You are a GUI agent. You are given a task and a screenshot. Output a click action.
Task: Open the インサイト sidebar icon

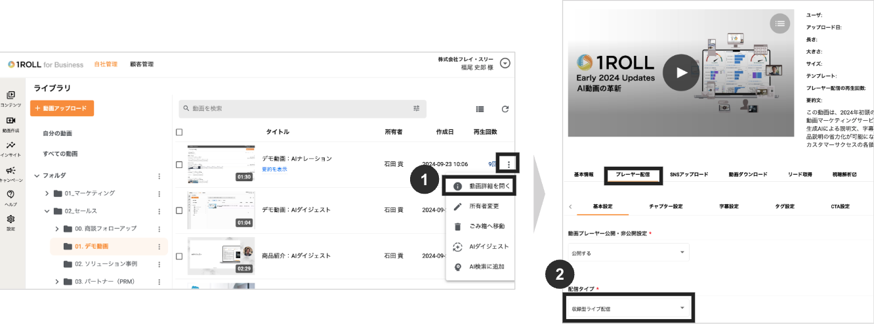[10, 145]
